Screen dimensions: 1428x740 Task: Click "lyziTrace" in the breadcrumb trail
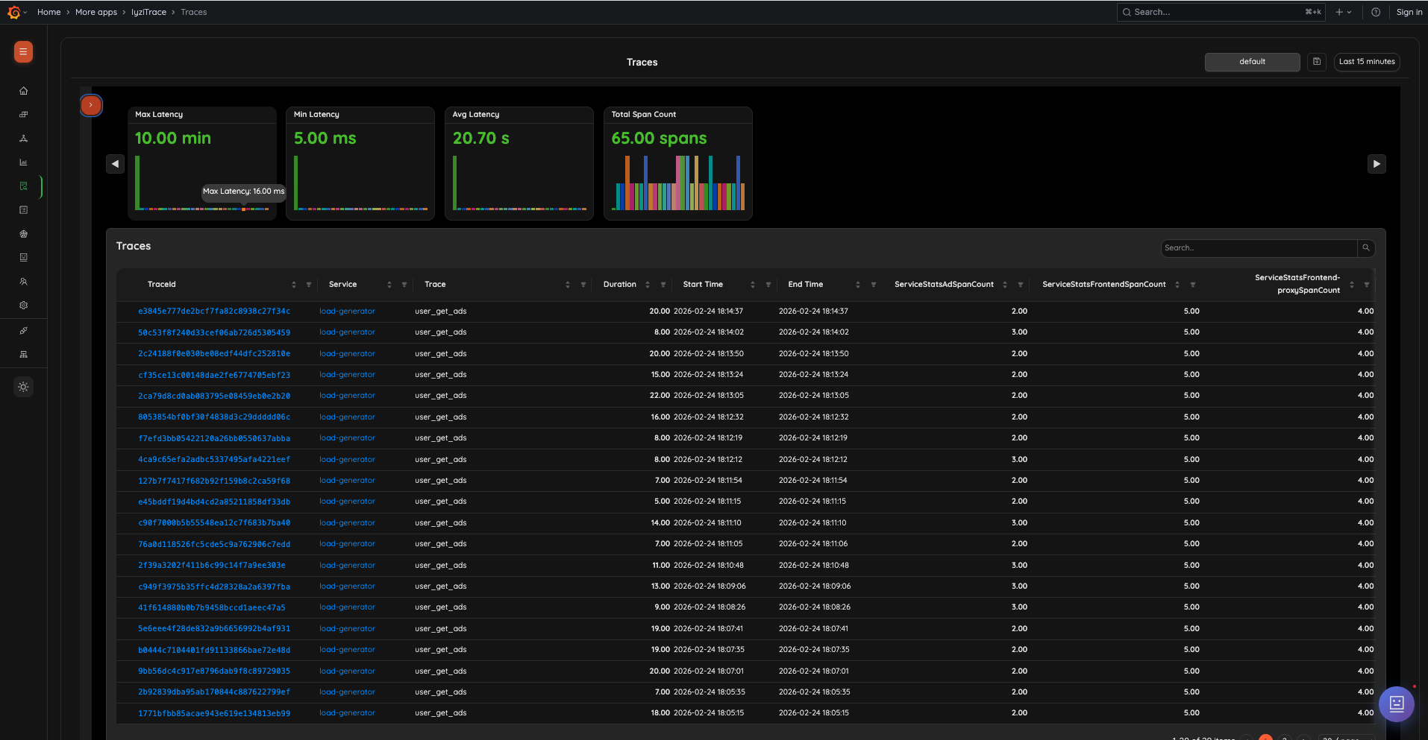click(148, 12)
